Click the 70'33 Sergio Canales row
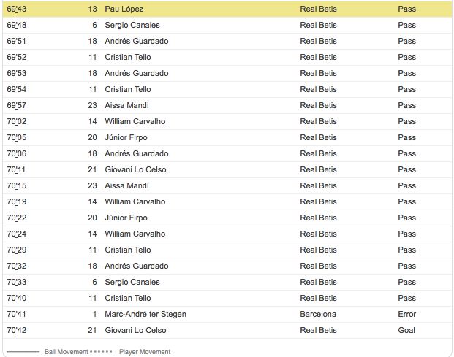 227,282
